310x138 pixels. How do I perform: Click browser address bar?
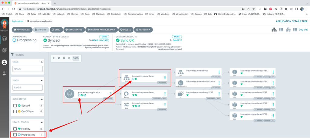[128, 9]
